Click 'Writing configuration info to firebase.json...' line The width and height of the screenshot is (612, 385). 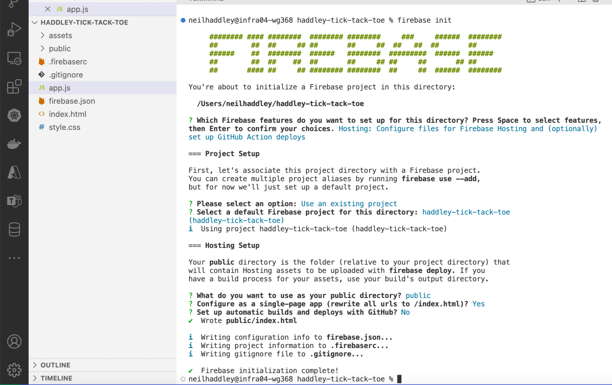(x=290, y=337)
